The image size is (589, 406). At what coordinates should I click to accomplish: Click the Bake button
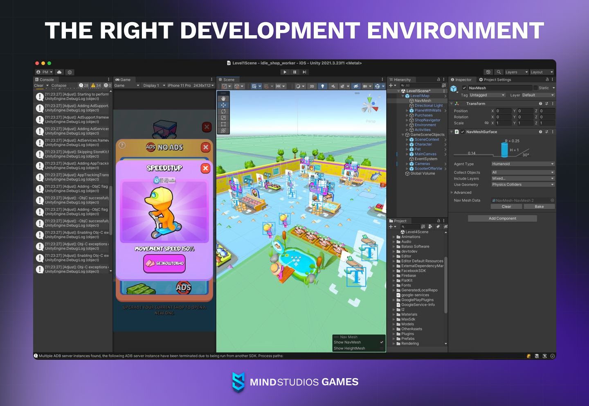[x=539, y=207]
